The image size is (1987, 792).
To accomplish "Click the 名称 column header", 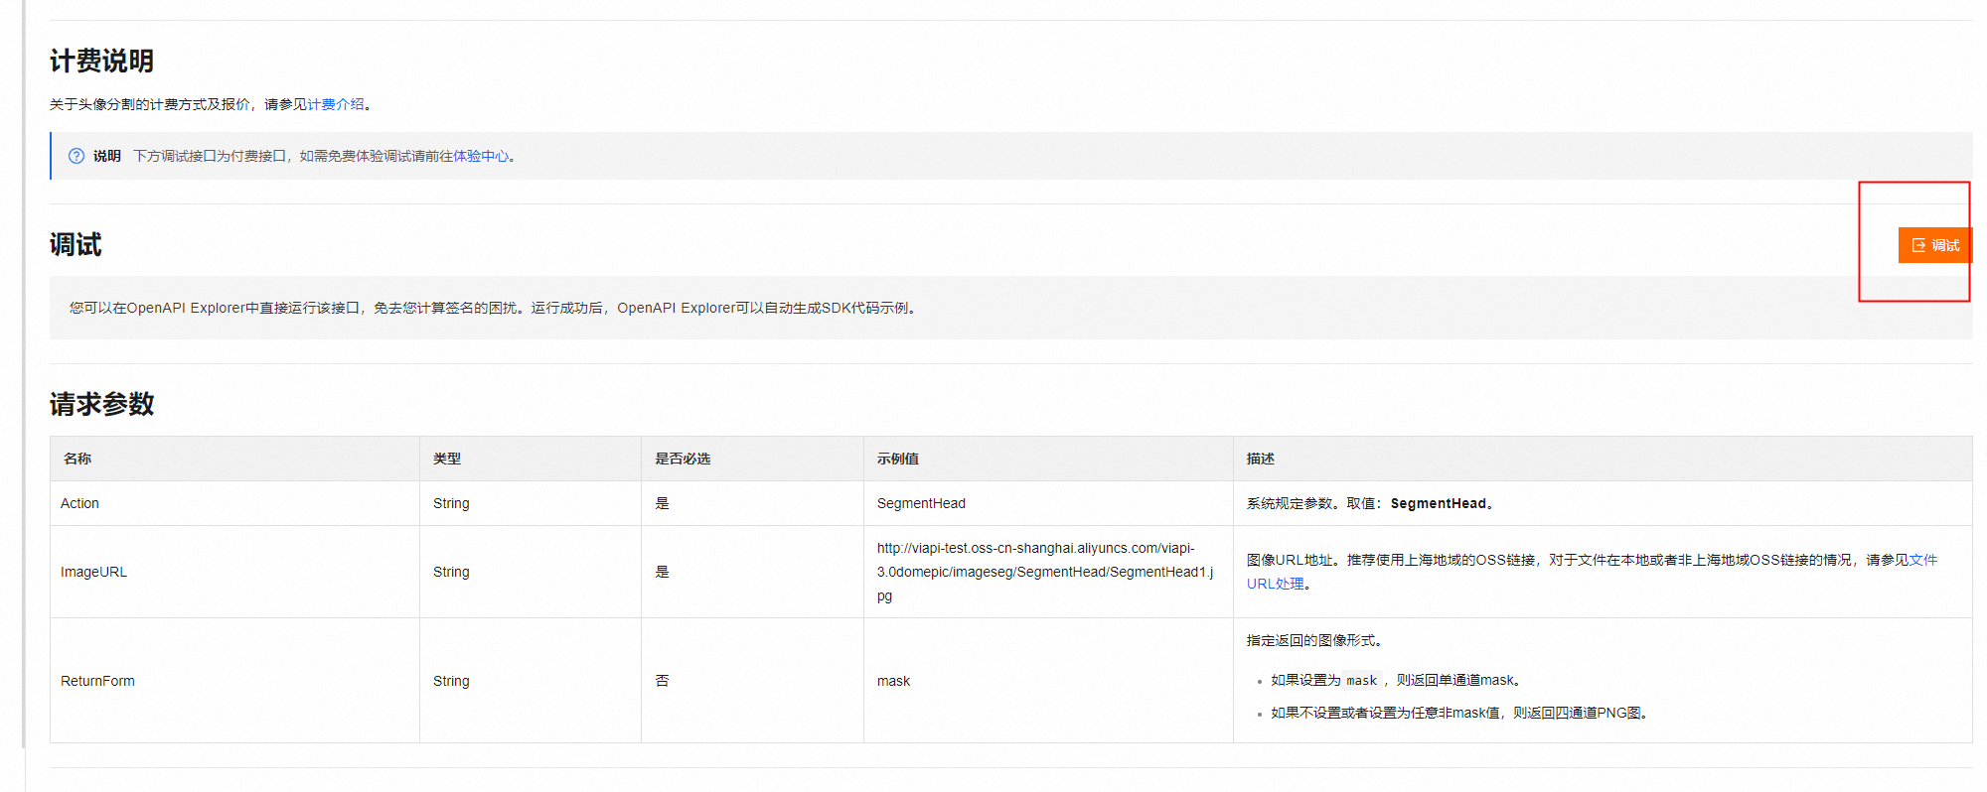I will [x=77, y=459].
